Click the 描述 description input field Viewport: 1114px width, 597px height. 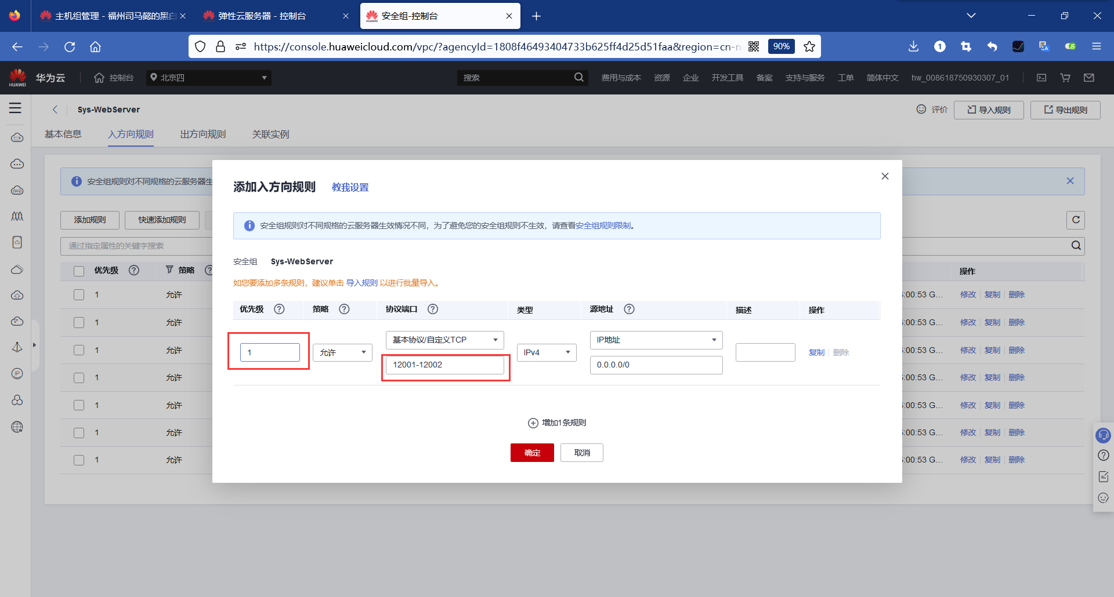[765, 352]
